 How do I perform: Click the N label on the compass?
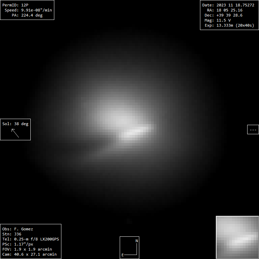tap(137, 241)
